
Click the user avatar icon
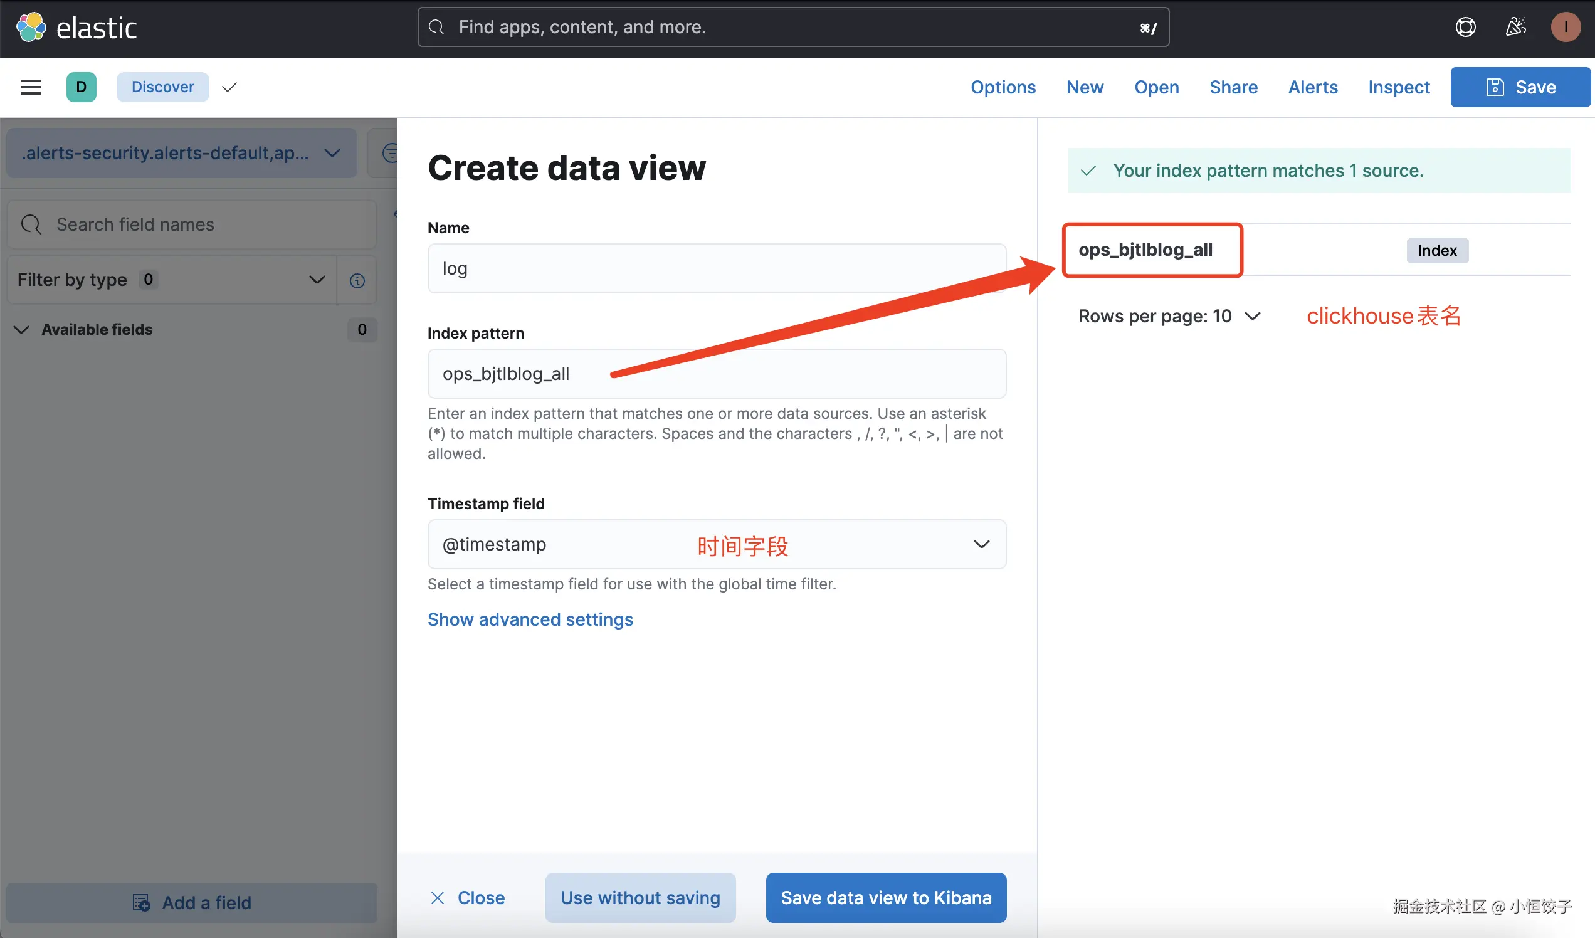pyautogui.click(x=1566, y=27)
